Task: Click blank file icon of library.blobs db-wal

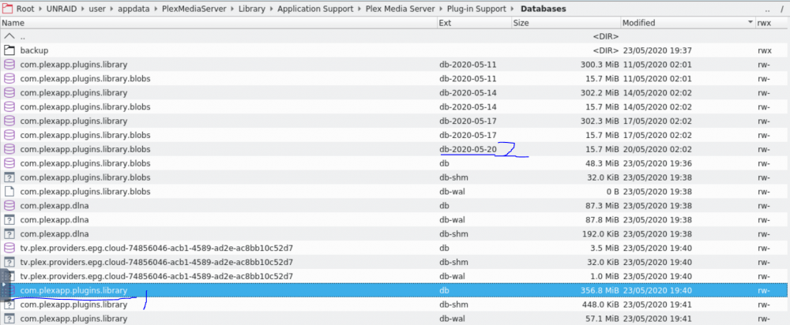Action: 9,192
